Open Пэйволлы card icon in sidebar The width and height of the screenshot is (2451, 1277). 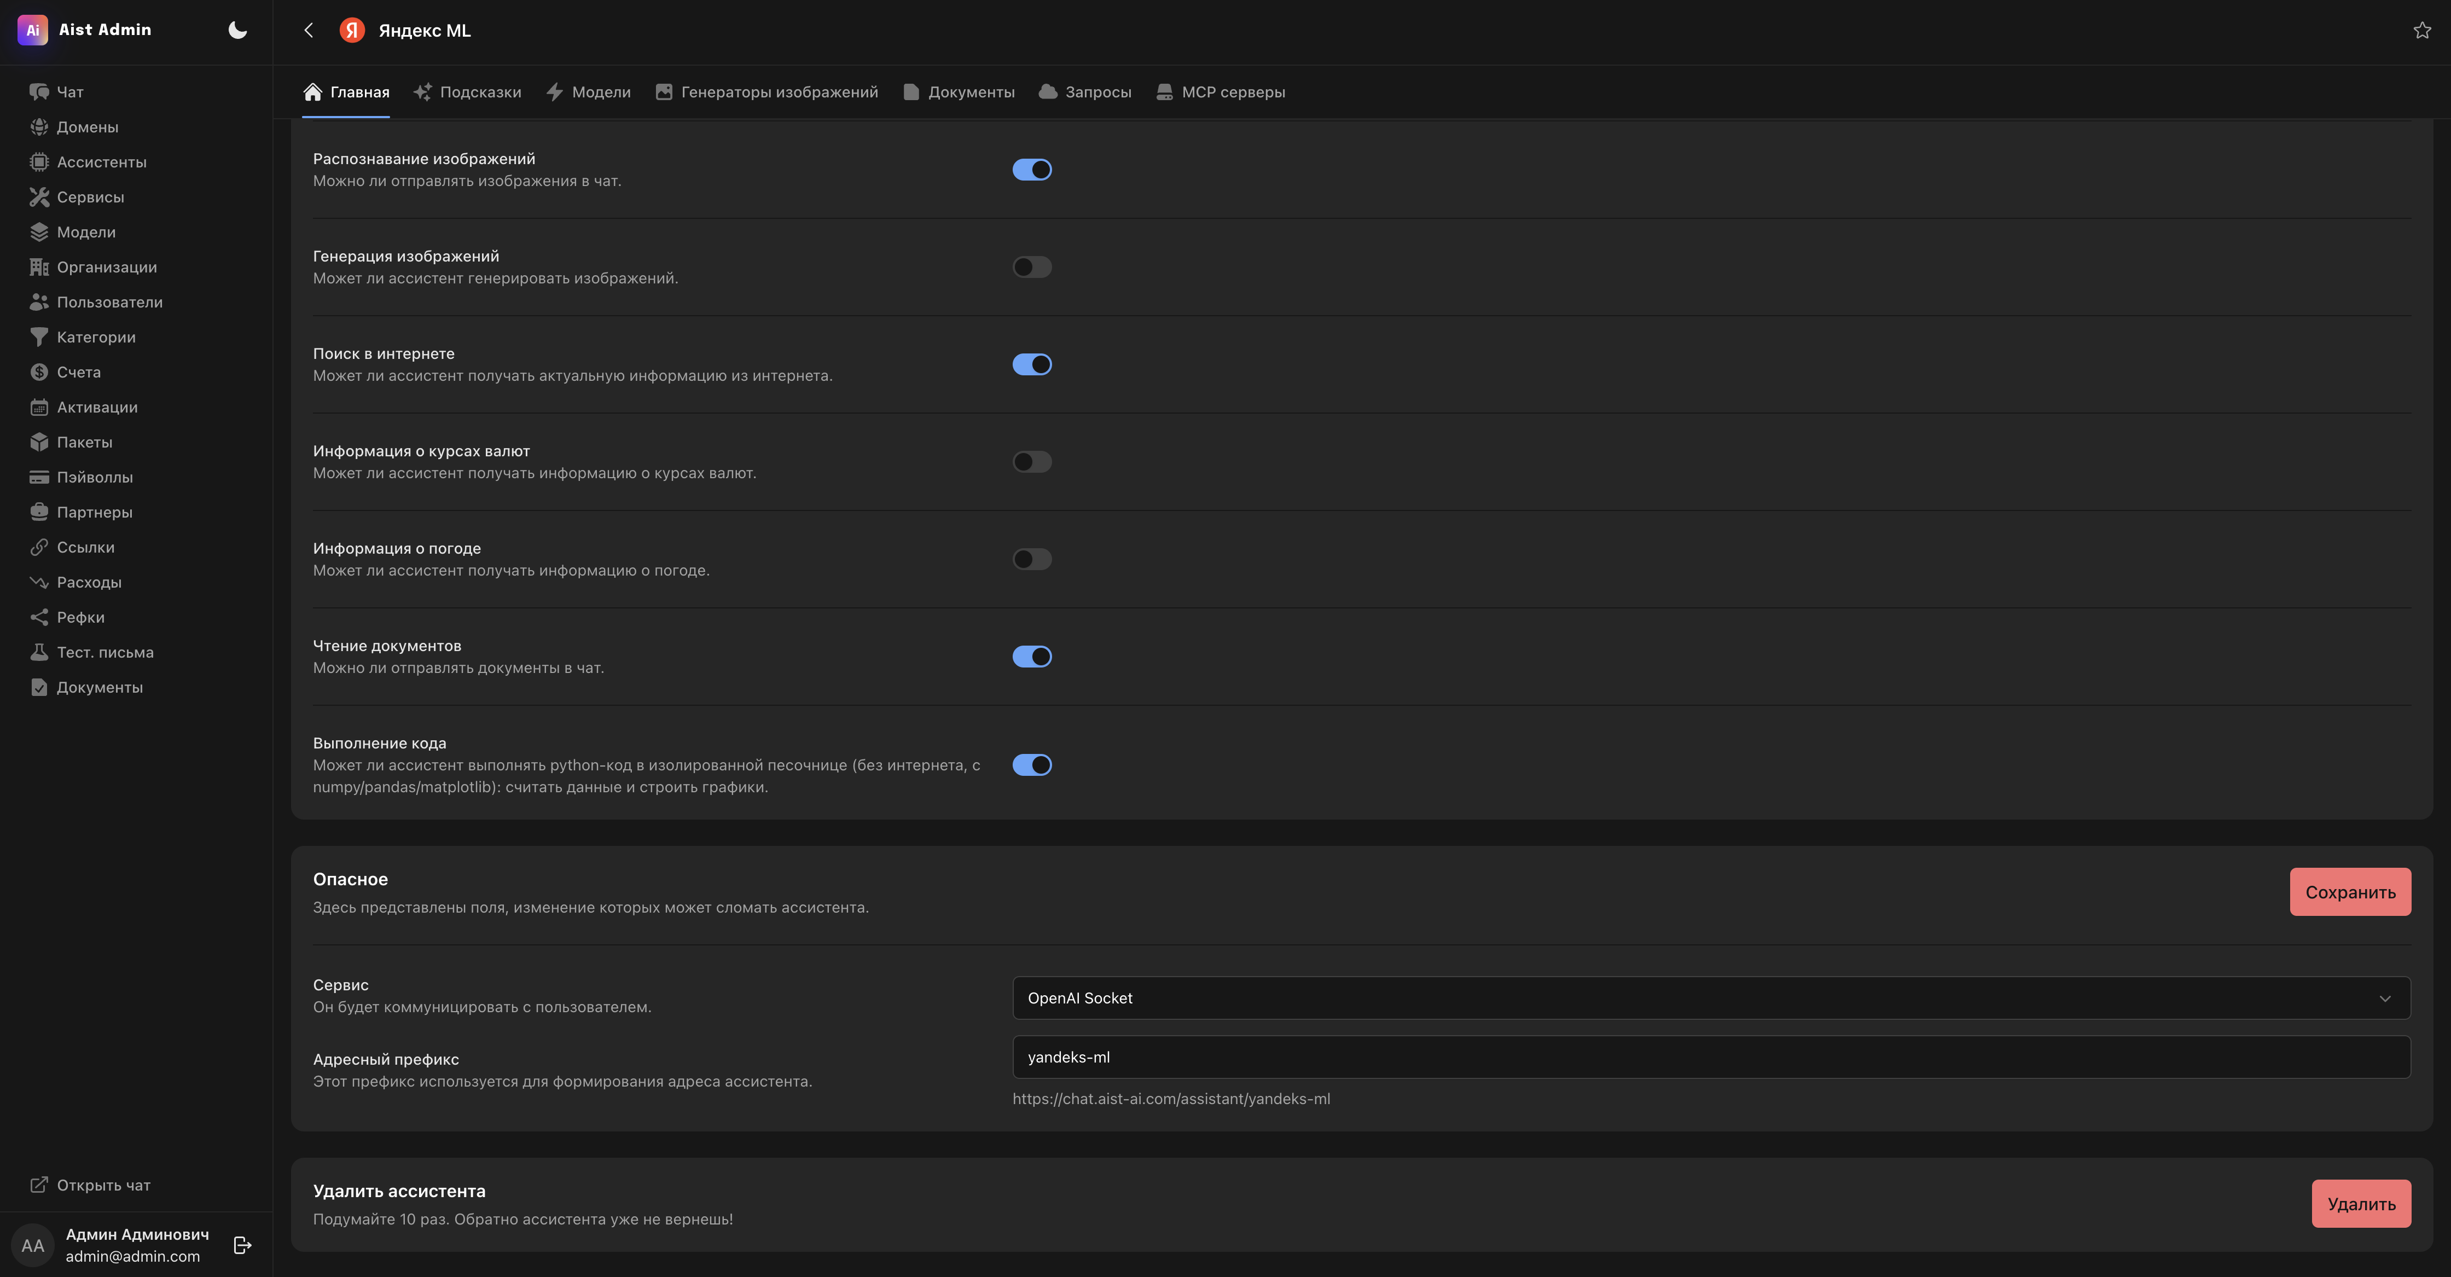(39, 478)
